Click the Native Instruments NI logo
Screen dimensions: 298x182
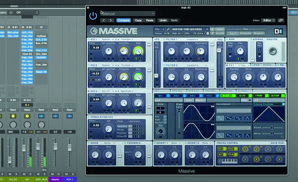278,31
